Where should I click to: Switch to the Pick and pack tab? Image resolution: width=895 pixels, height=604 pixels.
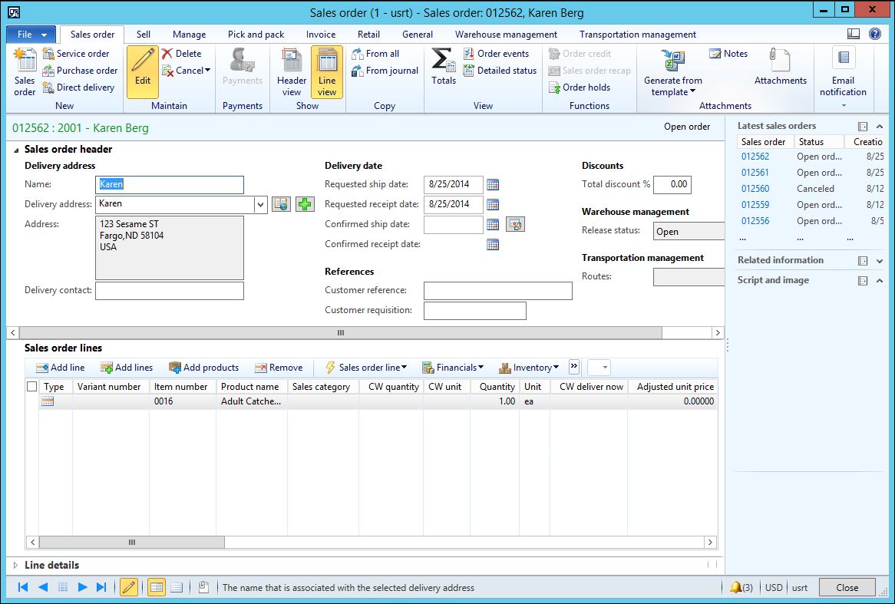coord(256,35)
